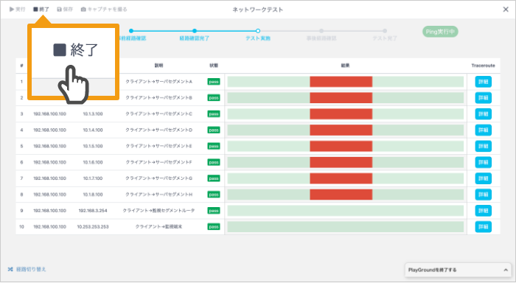Select destination cell 192.168.3.254
This screenshot has width=516, height=283.
click(x=93, y=211)
